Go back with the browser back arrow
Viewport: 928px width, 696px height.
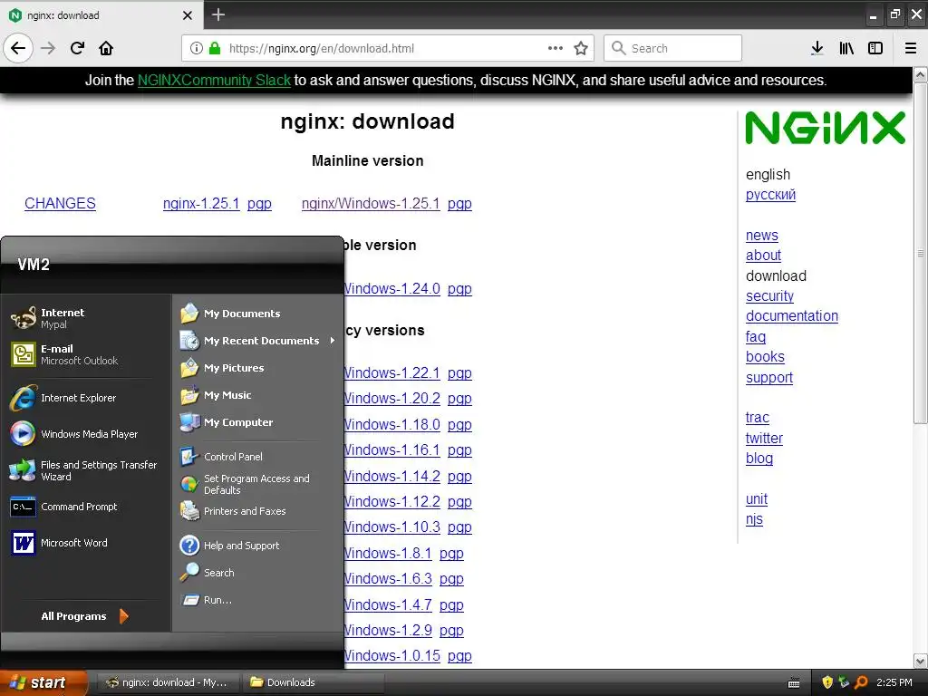click(18, 48)
